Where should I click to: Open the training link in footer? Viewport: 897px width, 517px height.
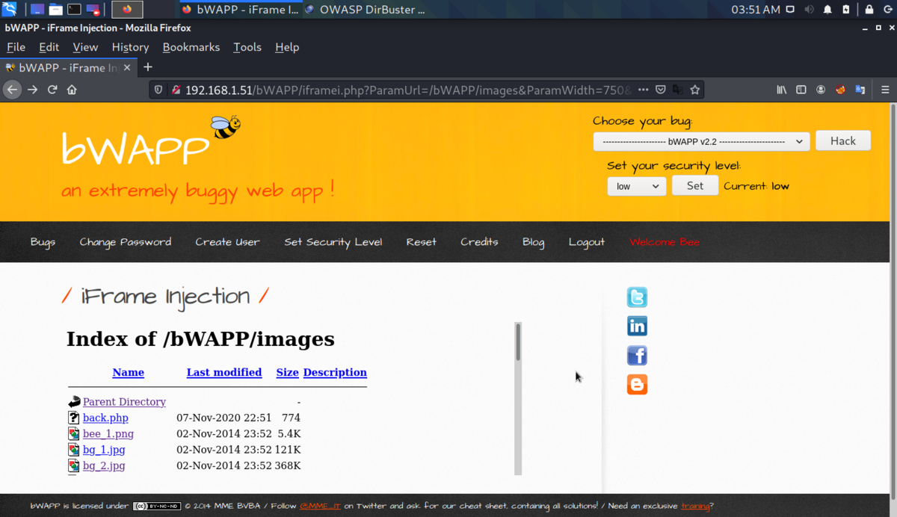pos(695,507)
